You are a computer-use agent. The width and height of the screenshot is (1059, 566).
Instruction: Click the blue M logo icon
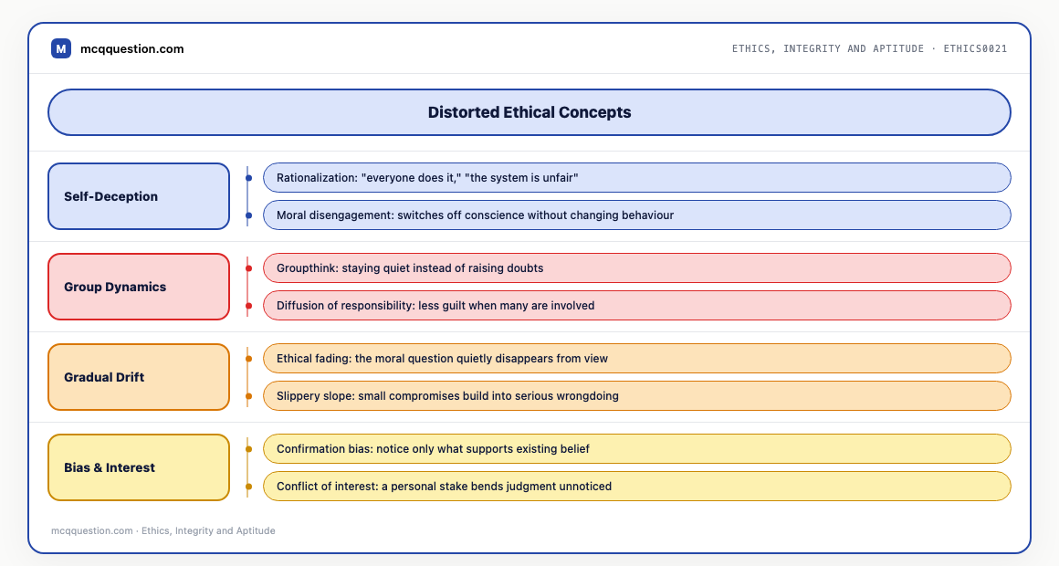coord(61,48)
